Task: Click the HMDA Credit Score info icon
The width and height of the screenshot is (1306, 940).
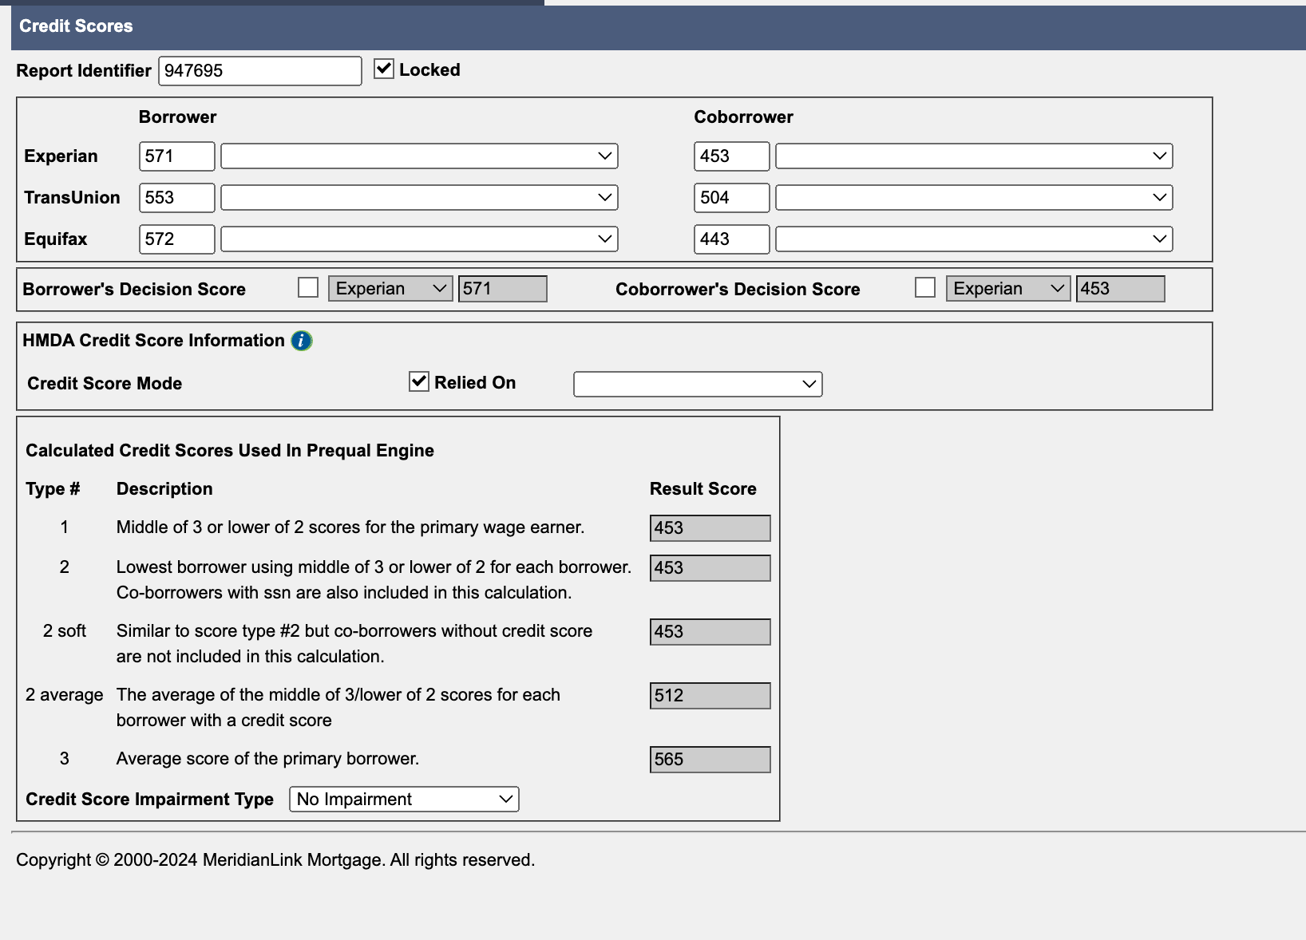Action: (301, 341)
